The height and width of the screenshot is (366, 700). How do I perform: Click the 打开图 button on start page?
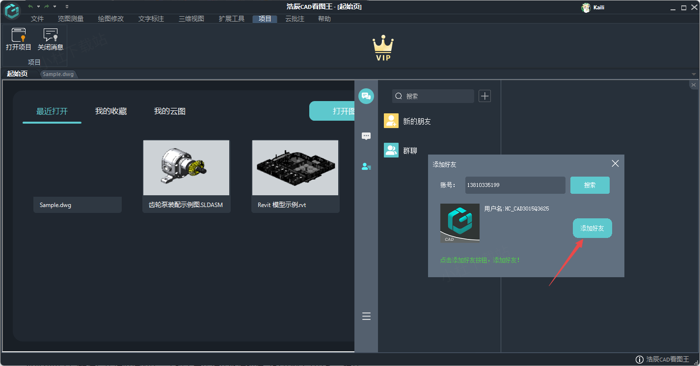pos(332,111)
